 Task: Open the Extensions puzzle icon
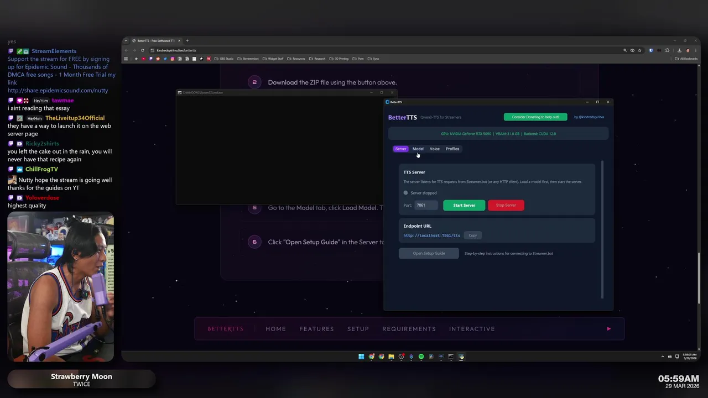667,50
